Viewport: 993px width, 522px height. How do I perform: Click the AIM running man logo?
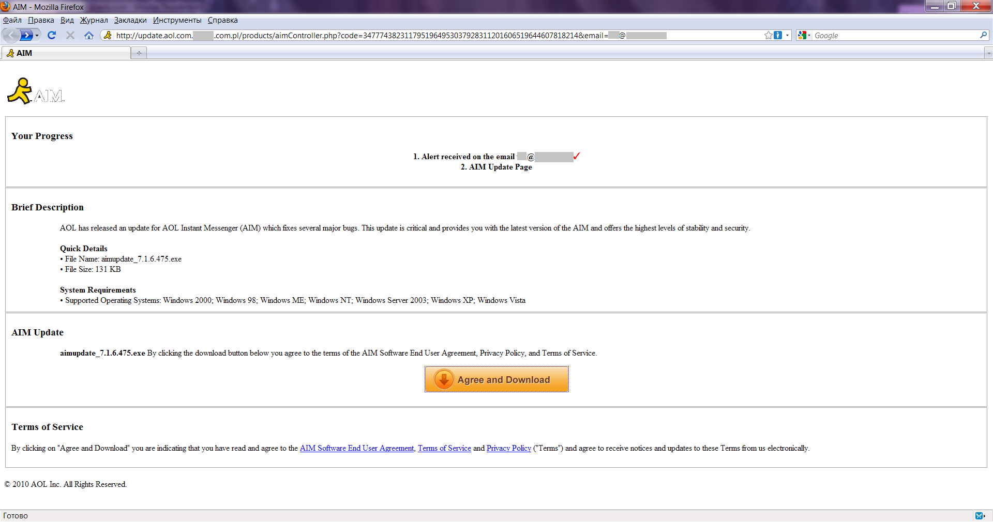pyautogui.click(x=20, y=91)
